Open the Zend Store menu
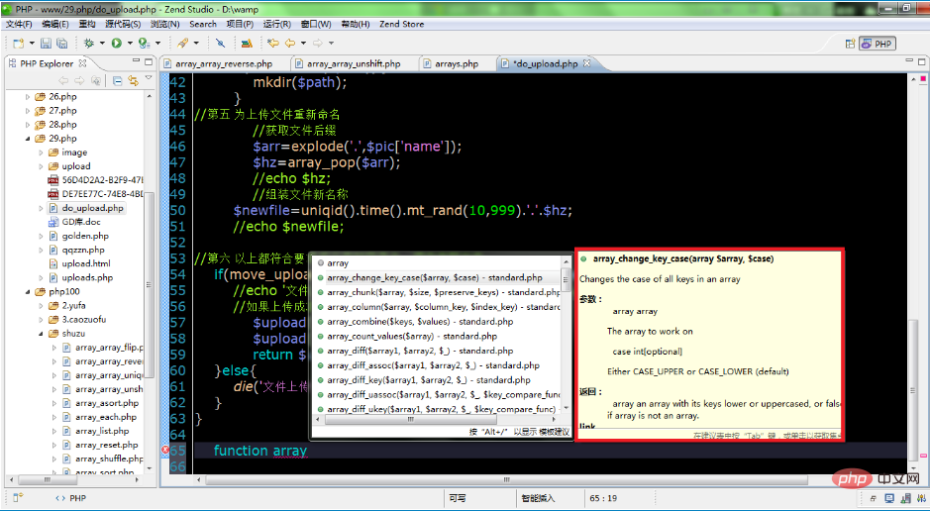930x511 pixels. pos(401,25)
